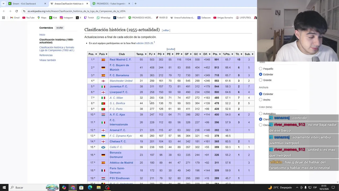The width and height of the screenshot is (339, 191).
Task: Open the Manchester United article
Action: tap(121, 81)
